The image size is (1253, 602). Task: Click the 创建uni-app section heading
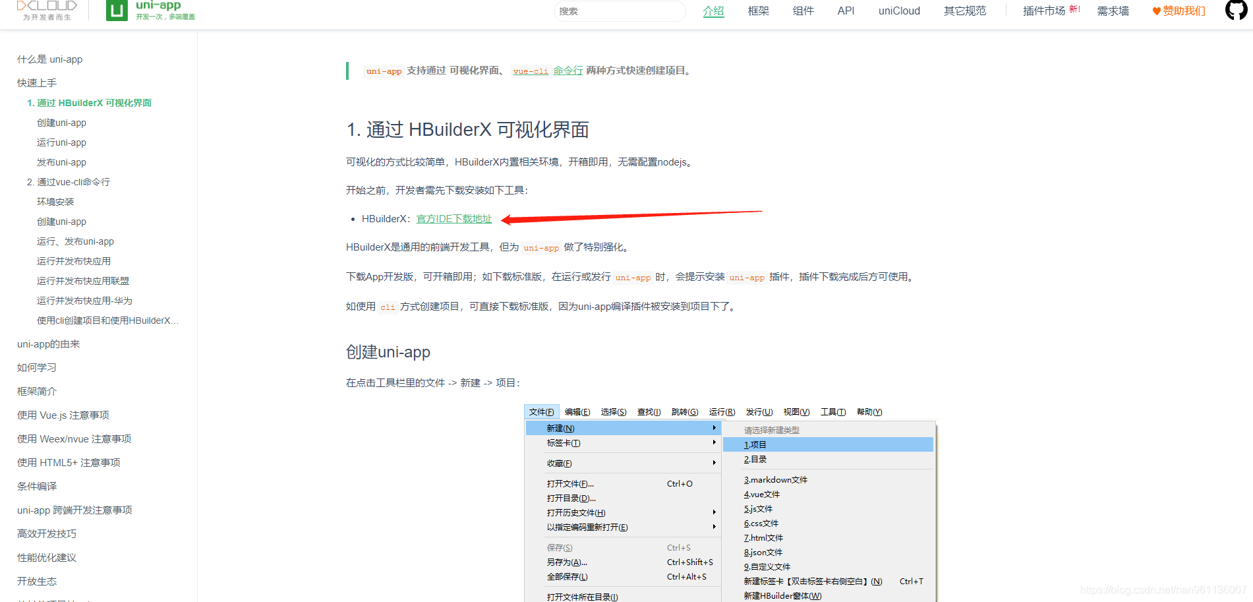(x=388, y=352)
